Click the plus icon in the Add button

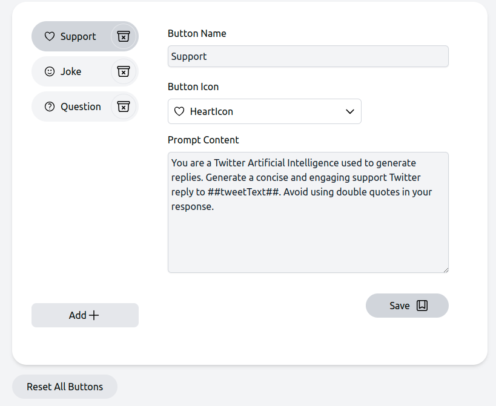(x=94, y=315)
